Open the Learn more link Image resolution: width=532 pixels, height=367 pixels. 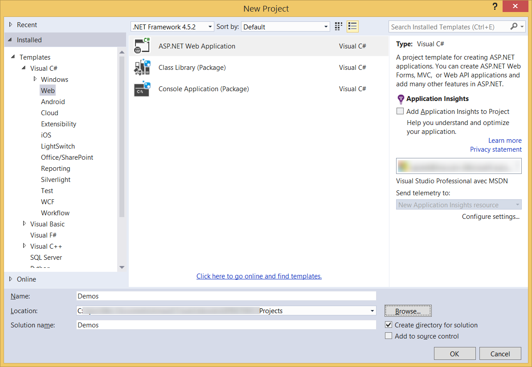tap(504, 141)
